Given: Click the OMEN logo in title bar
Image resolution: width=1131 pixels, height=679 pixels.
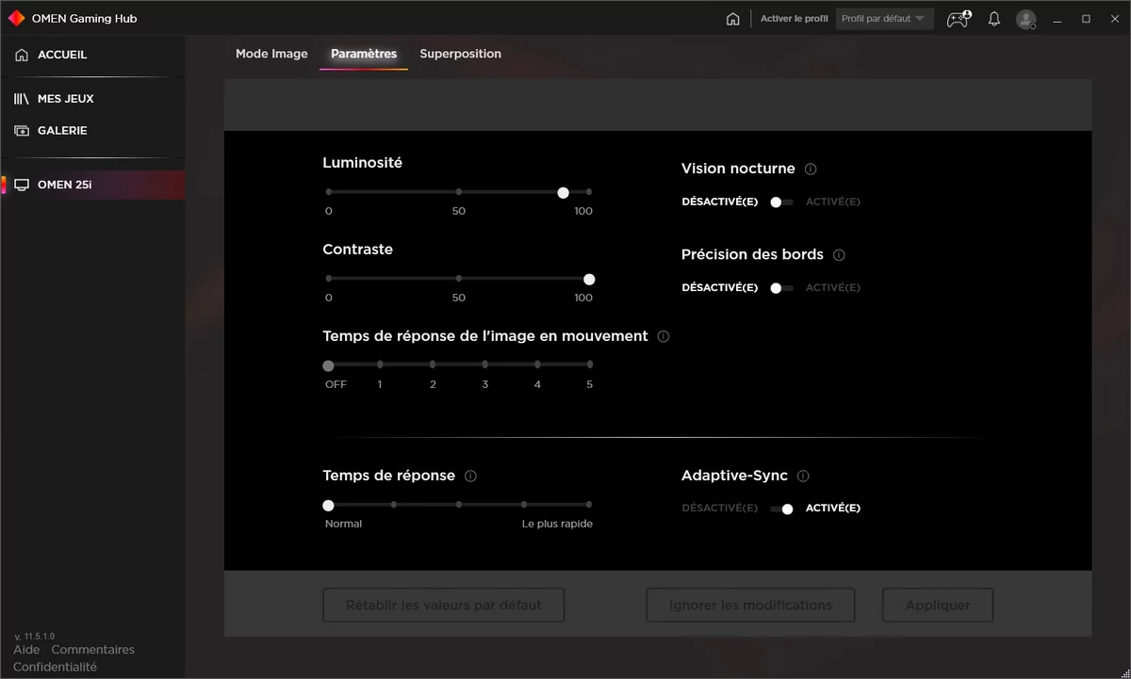Looking at the screenshot, I should (16, 18).
